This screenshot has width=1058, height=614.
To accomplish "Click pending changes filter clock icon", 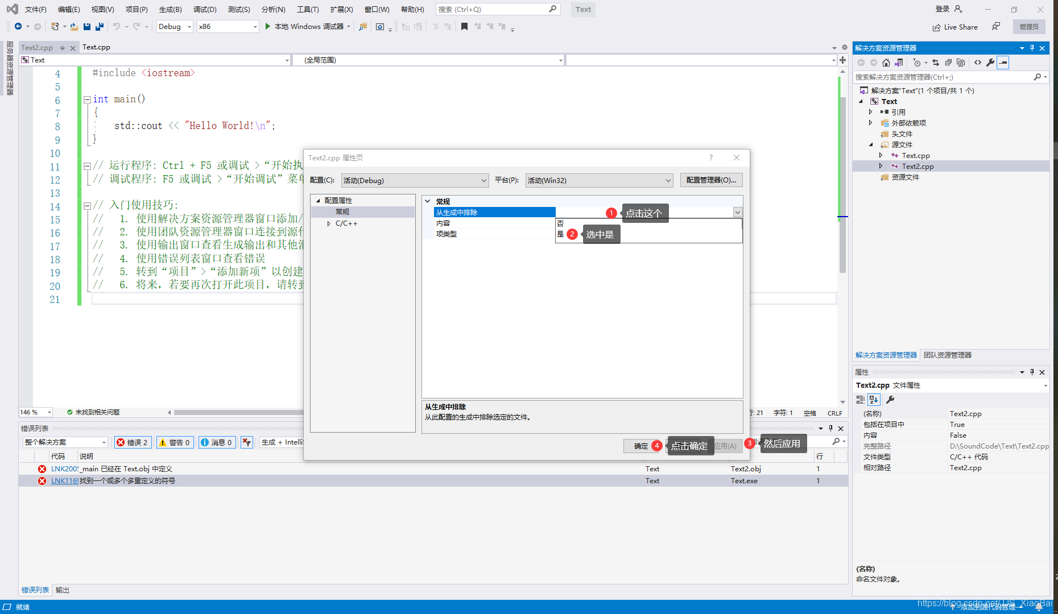I will [x=917, y=63].
